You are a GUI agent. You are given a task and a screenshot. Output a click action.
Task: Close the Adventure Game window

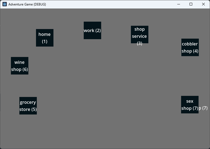point(203,4)
